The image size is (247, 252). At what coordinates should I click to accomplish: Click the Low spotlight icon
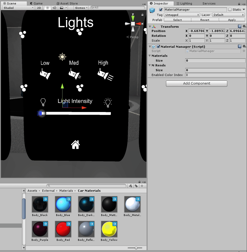(x=45, y=74)
